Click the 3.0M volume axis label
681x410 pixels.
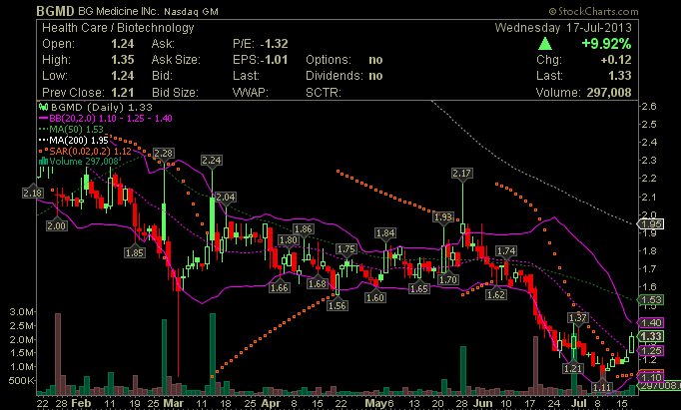coord(21,311)
